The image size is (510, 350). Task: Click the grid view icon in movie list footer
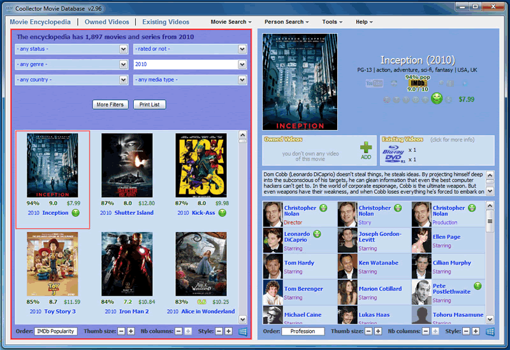[243, 332]
